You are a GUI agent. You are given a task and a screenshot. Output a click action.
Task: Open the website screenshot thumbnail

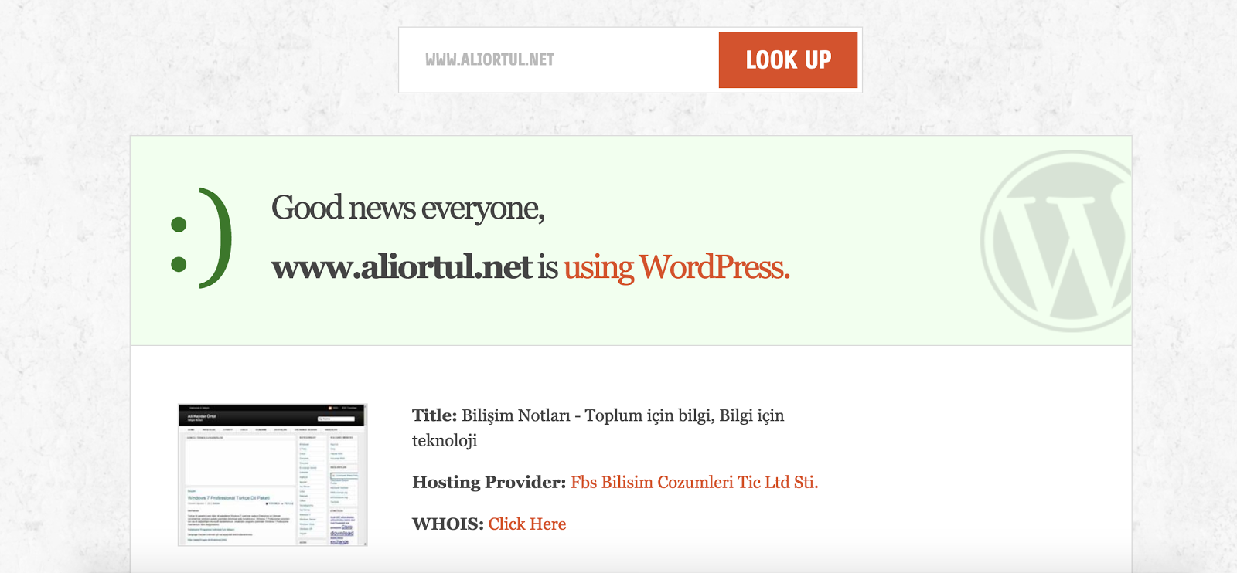[x=272, y=475]
